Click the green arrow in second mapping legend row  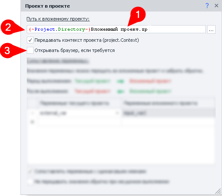(x=120, y=92)
